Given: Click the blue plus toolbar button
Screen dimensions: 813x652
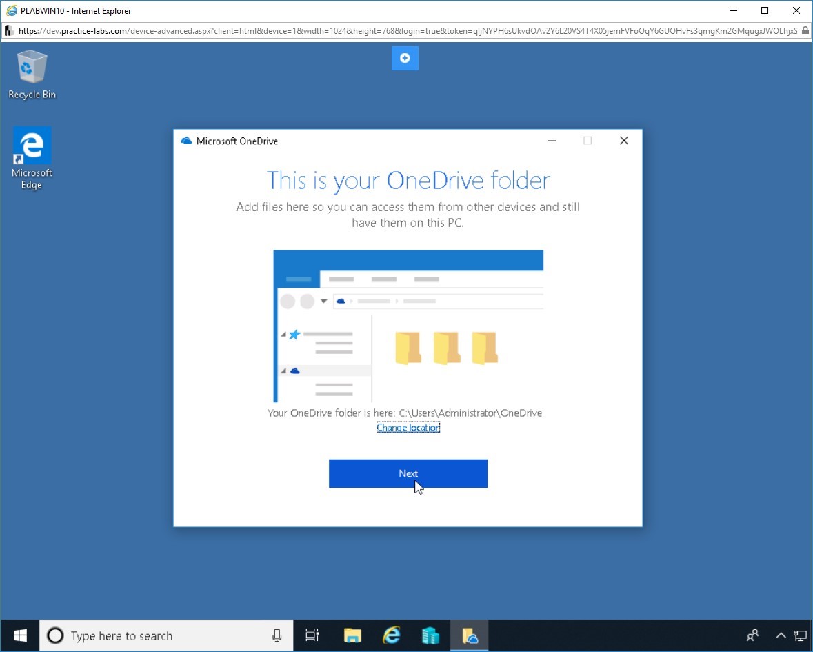Looking at the screenshot, I should [x=405, y=58].
